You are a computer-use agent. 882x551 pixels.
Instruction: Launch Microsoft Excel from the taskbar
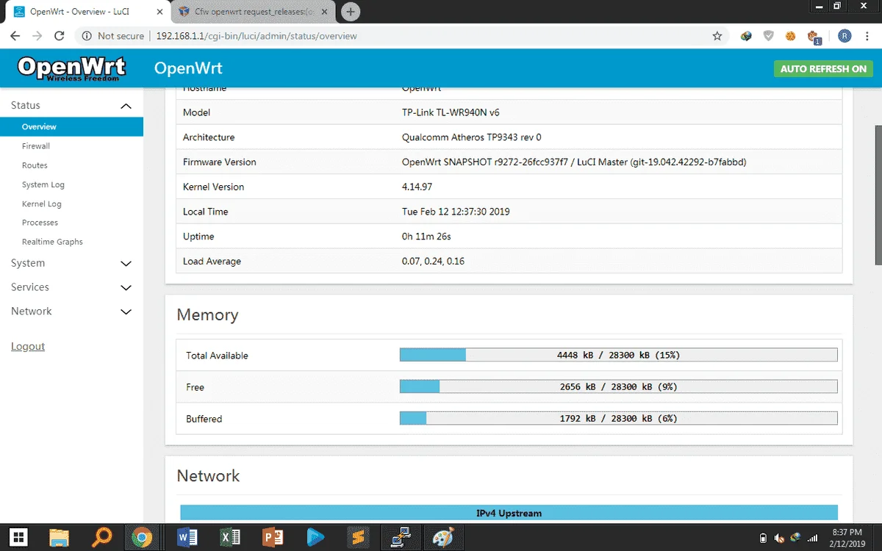click(230, 537)
